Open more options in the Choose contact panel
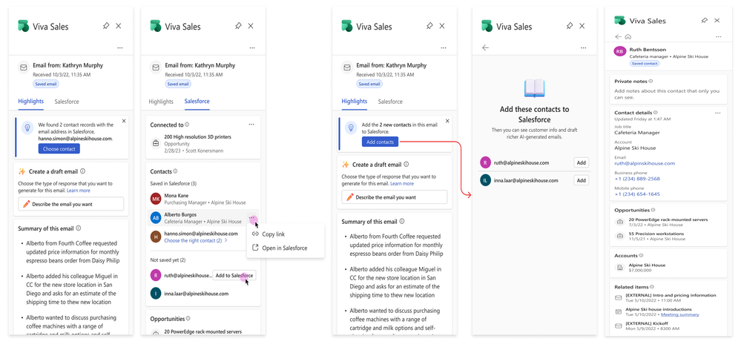Image resolution: width=741 pixels, height=350 pixels. click(x=119, y=47)
